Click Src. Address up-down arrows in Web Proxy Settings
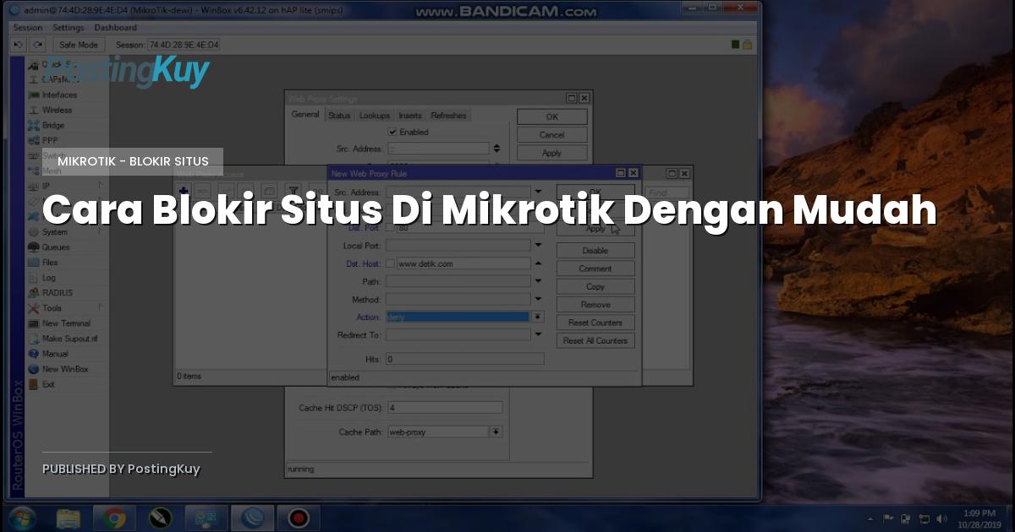 click(x=497, y=148)
